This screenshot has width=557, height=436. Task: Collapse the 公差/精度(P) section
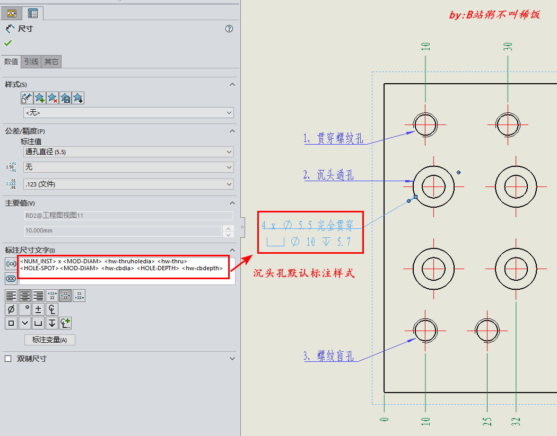point(232,131)
